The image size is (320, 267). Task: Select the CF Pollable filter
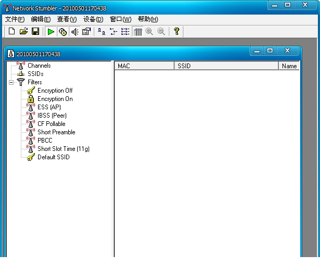click(52, 124)
